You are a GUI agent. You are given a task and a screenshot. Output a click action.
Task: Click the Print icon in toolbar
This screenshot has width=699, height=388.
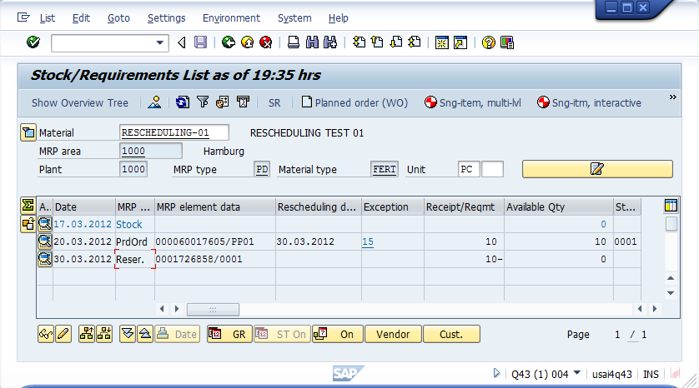(x=294, y=42)
